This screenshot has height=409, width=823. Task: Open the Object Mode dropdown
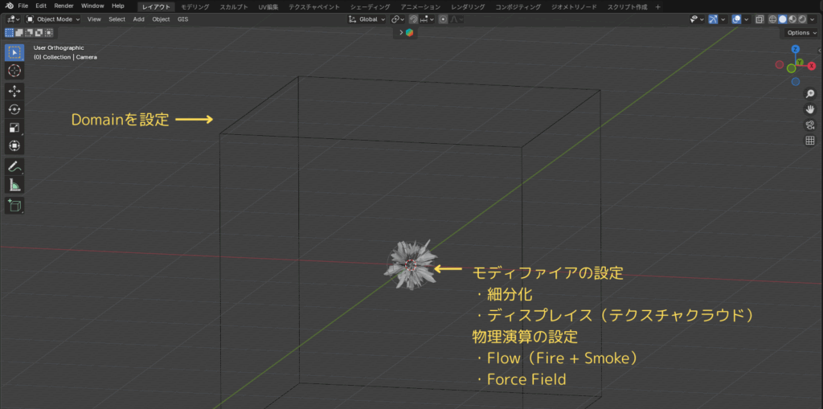[52, 19]
